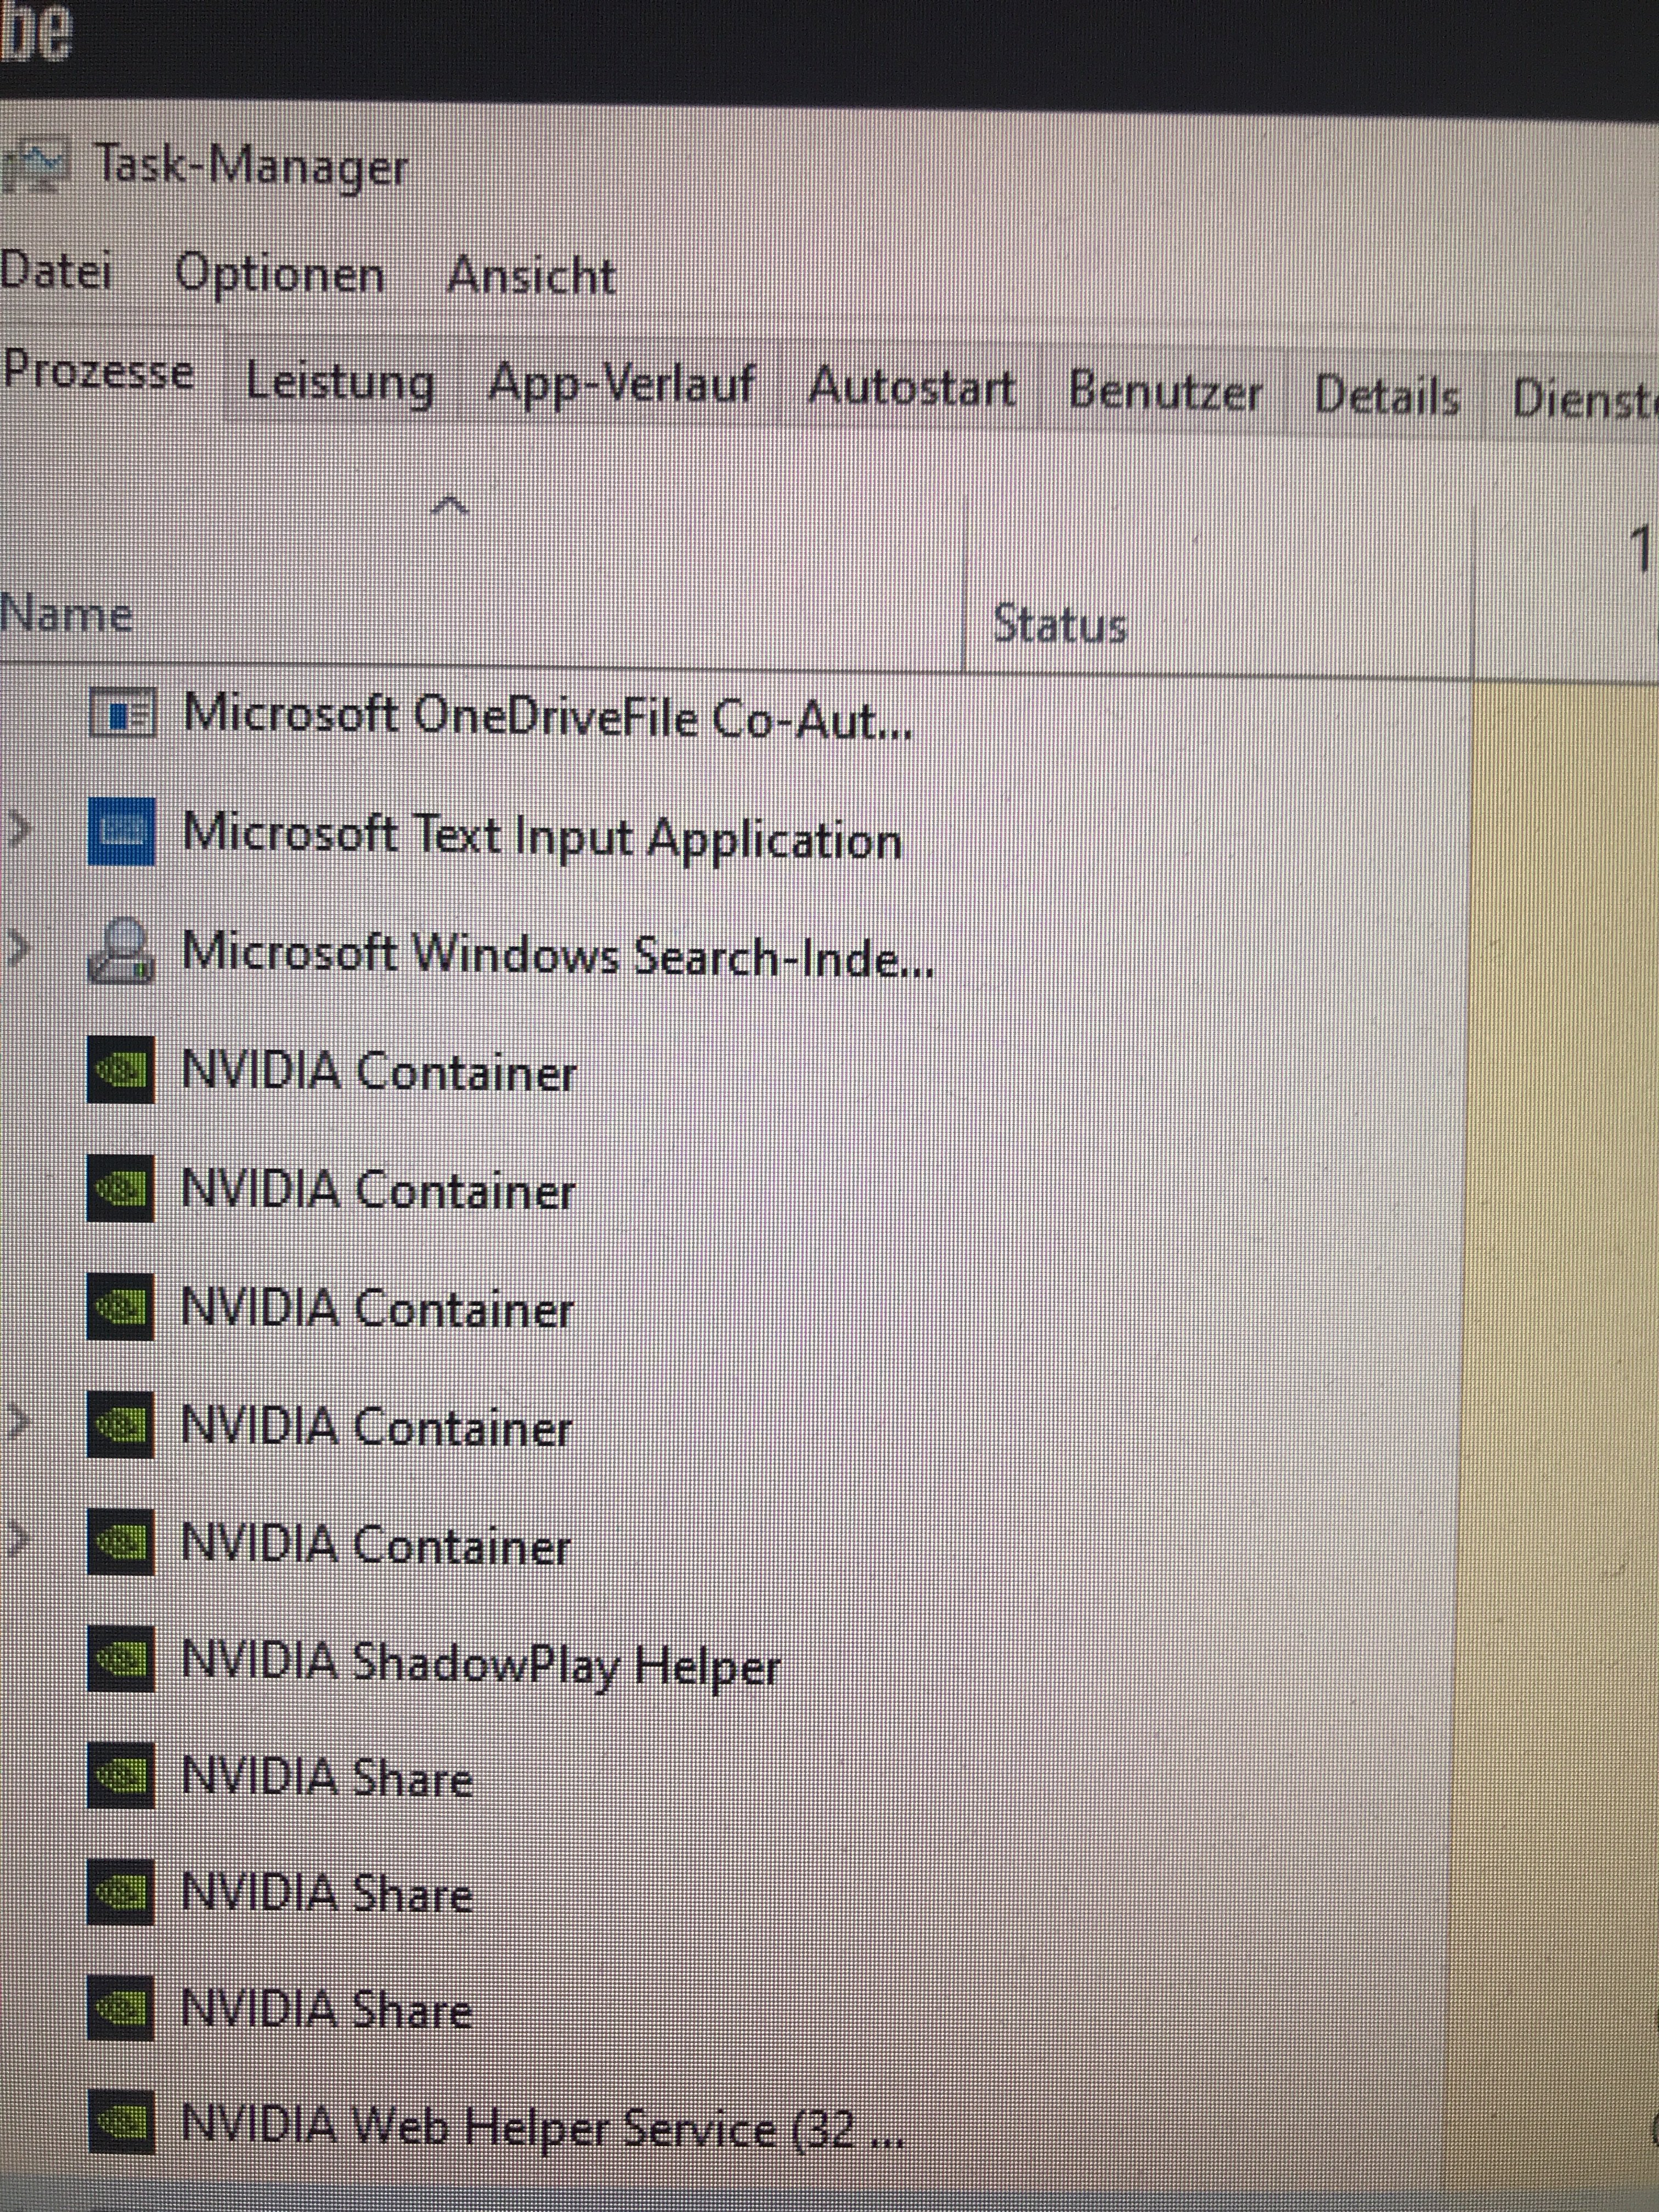1659x2212 pixels.
Task: Open the Datei menu
Action: pos(55,272)
